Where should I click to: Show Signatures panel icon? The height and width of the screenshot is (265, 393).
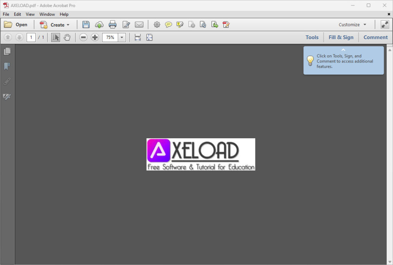[x=7, y=96]
